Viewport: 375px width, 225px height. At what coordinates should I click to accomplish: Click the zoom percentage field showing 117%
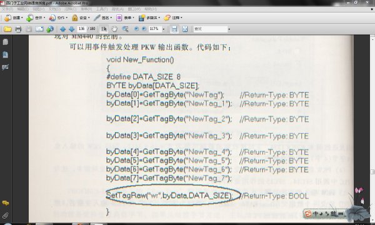pyautogui.click(x=155, y=29)
